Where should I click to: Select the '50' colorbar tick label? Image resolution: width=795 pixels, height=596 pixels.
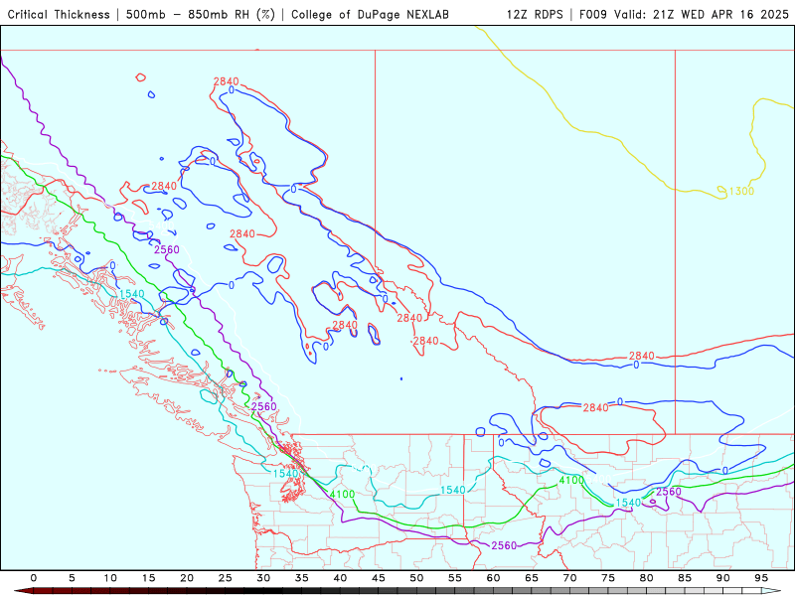tap(416, 578)
